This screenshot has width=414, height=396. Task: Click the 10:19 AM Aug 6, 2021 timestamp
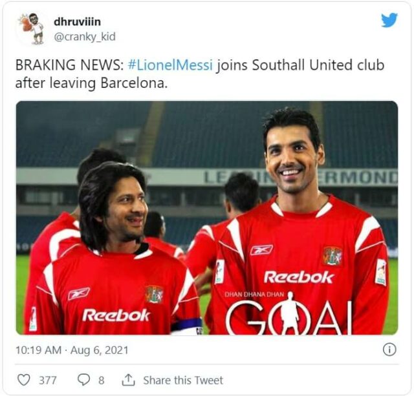(72, 350)
